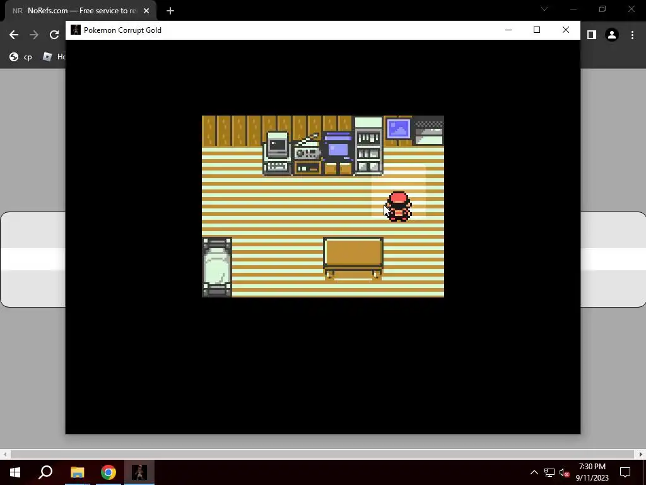
Task: Open the clock showing 7:30 PM
Action: tap(592, 472)
